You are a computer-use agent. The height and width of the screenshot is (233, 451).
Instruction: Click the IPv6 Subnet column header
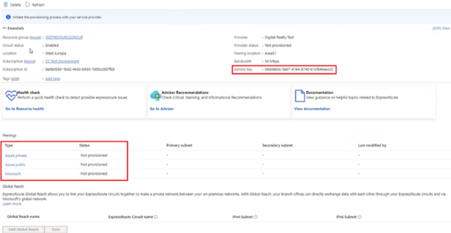pos(346,217)
